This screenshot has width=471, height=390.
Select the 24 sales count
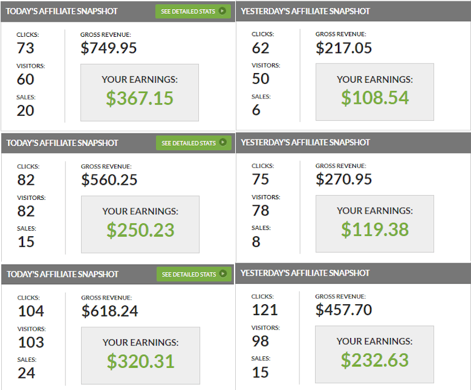point(26,373)
